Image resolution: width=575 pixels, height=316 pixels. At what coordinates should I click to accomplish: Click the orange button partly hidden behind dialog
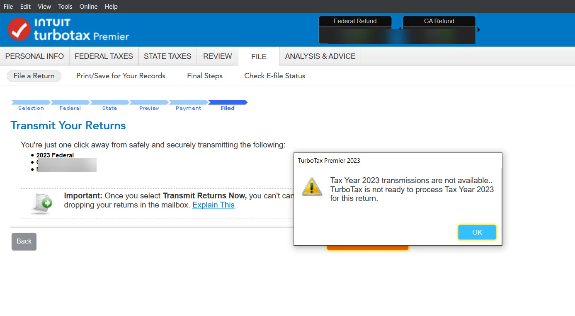point(367,248)
